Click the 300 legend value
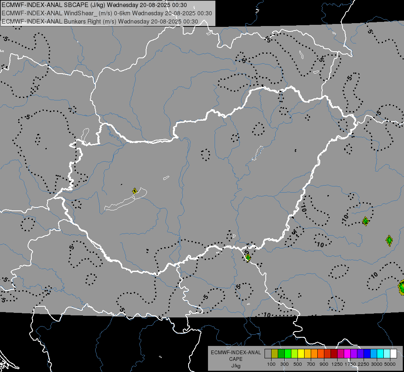The width and height of the screenshot is (404, 372). (284, 364)
